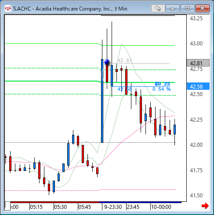Close the S.ACHC chart window

[x=202, y=8]
